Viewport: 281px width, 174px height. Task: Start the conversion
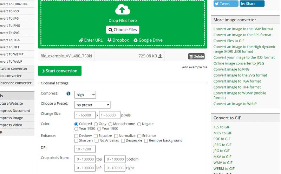(60, 71)
